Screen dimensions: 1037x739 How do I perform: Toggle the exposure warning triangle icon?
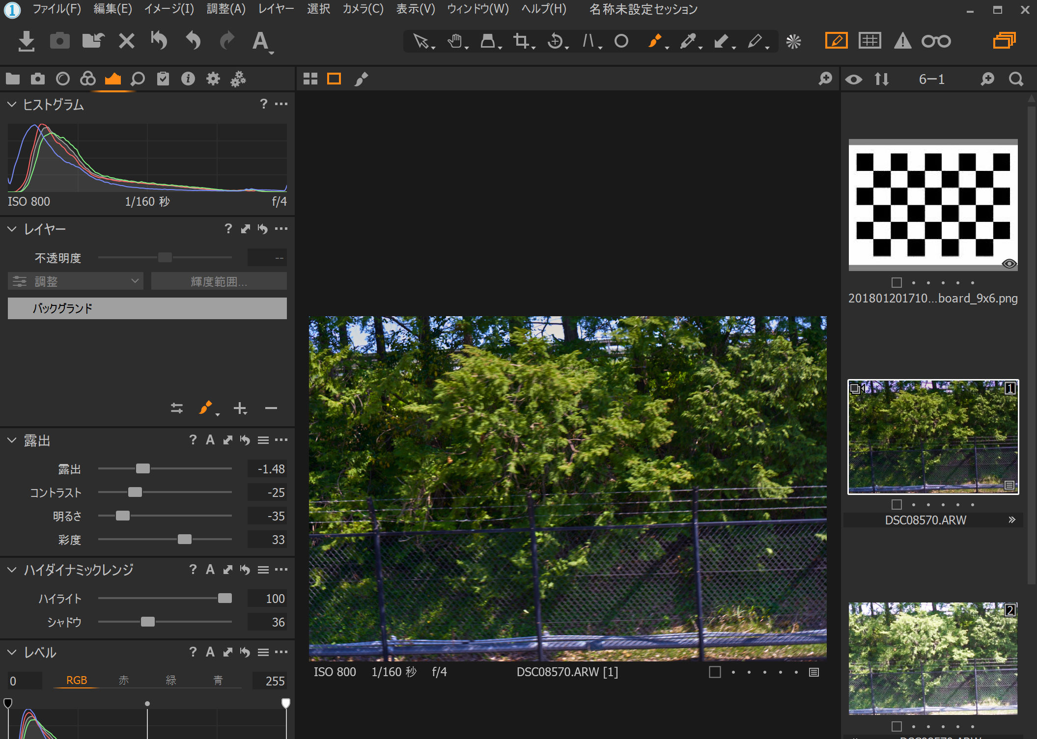(x=902, y=41)
